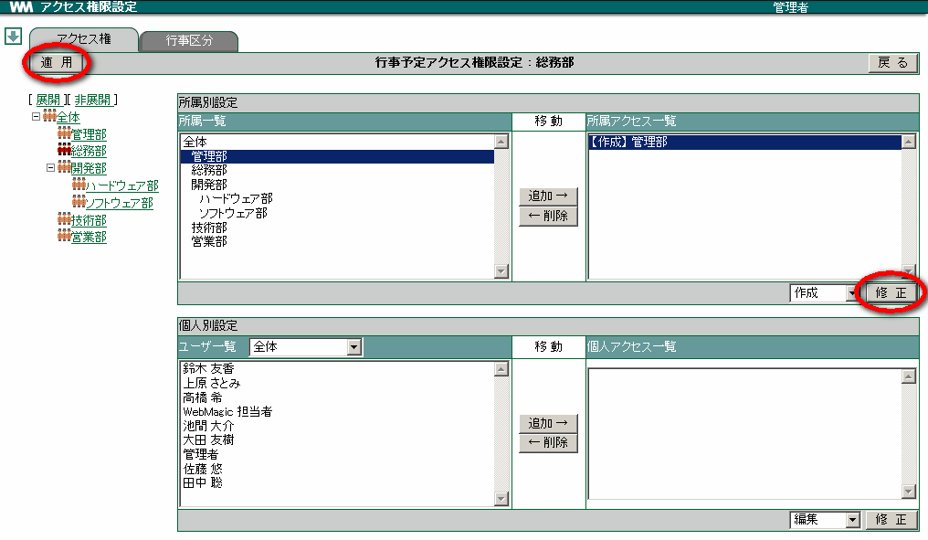Click the 適用 apply button

[57, 62]
